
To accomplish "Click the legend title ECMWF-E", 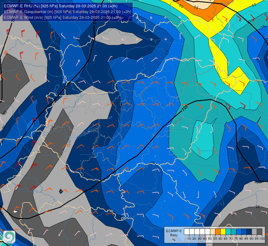I will coord(174,231).
